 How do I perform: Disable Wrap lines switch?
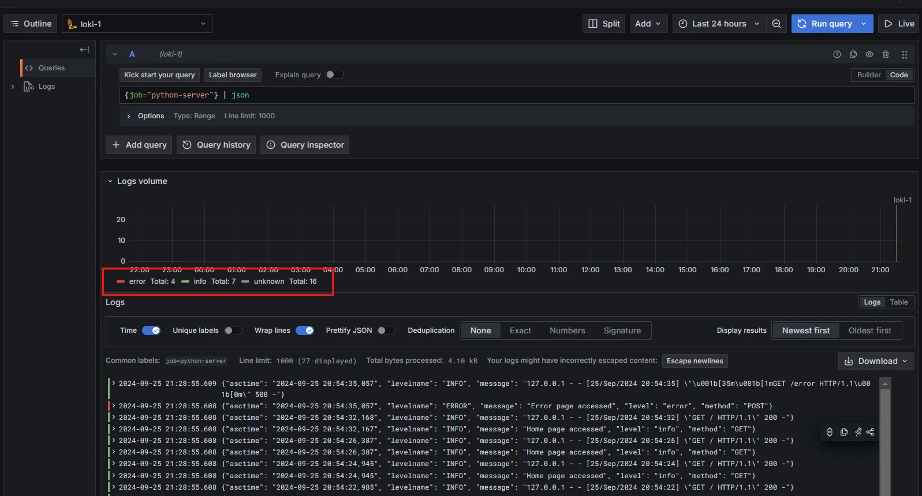coord(305,330)
